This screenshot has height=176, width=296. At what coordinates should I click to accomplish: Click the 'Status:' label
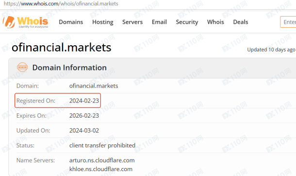tap(25, 145)
